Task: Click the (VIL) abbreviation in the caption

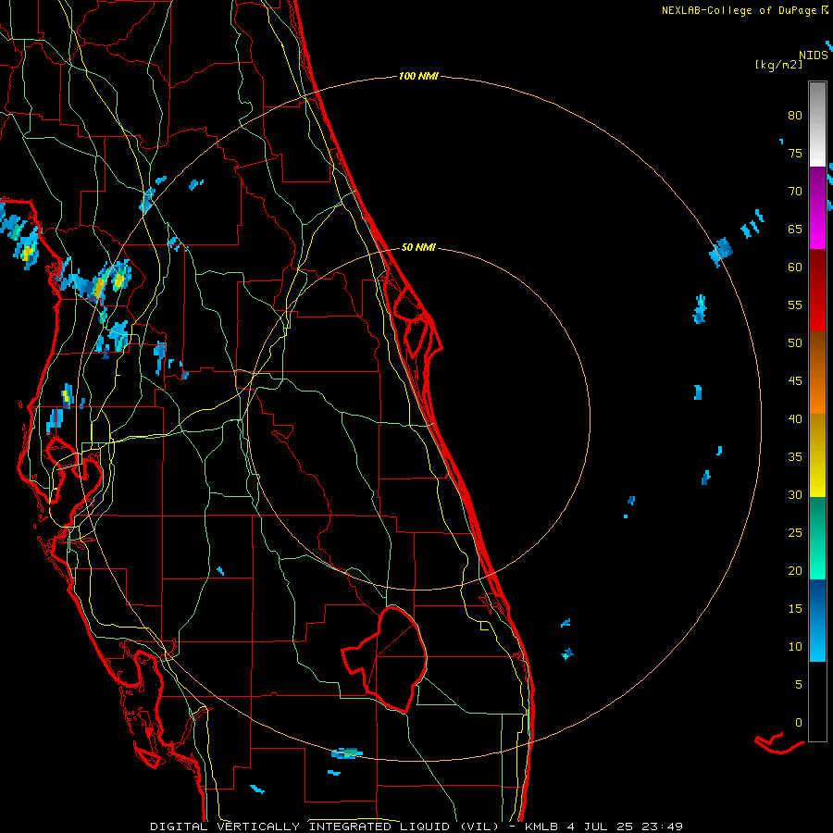Action: click(x=479, y=827)
